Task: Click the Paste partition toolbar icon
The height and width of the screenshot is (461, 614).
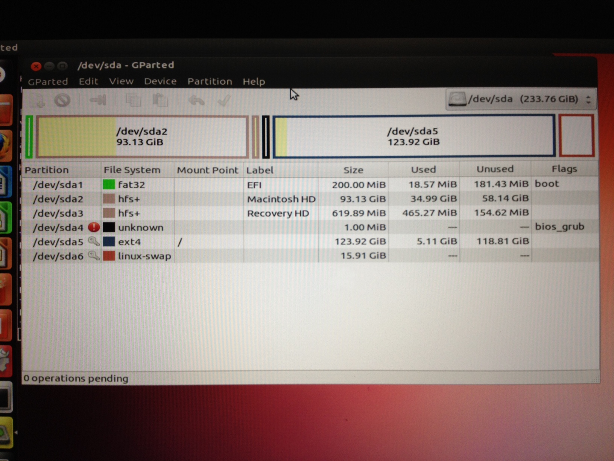Action: click(160, 100)
